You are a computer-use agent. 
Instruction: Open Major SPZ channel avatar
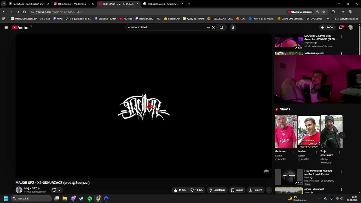click(x=19, y=190)
